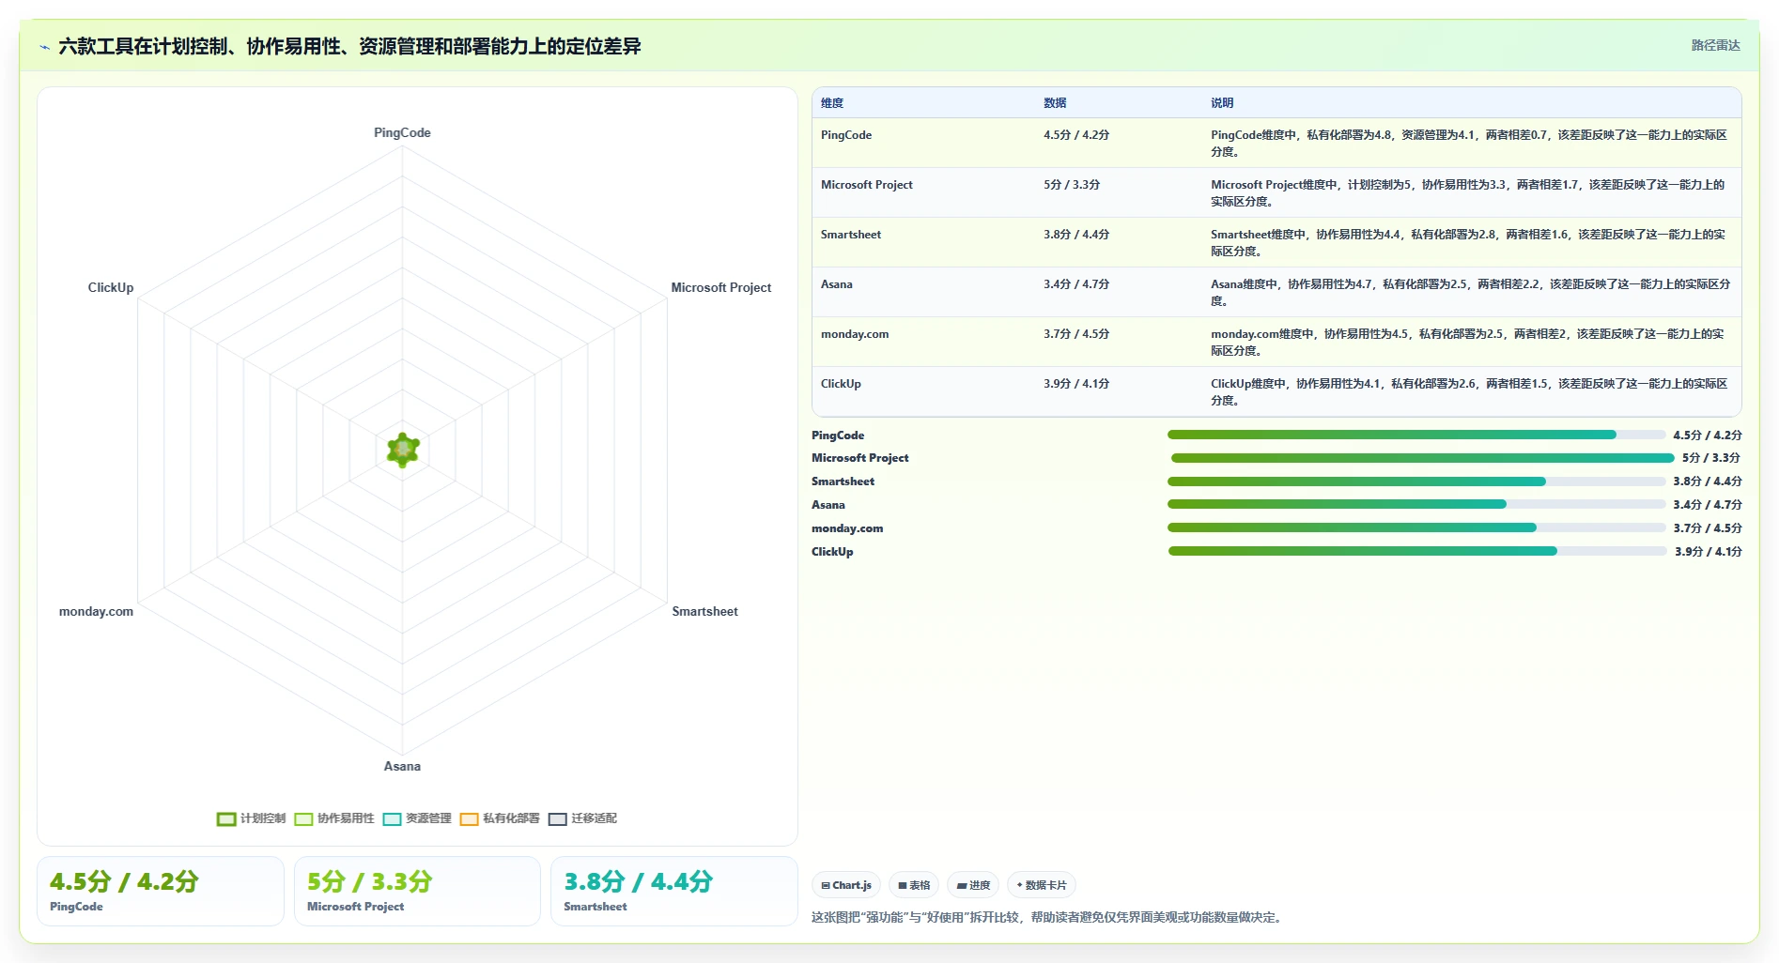Select the Microsoft Project progress bar
The width and height of the screenshot is (1779, 963).
[x=1422, y=458]
